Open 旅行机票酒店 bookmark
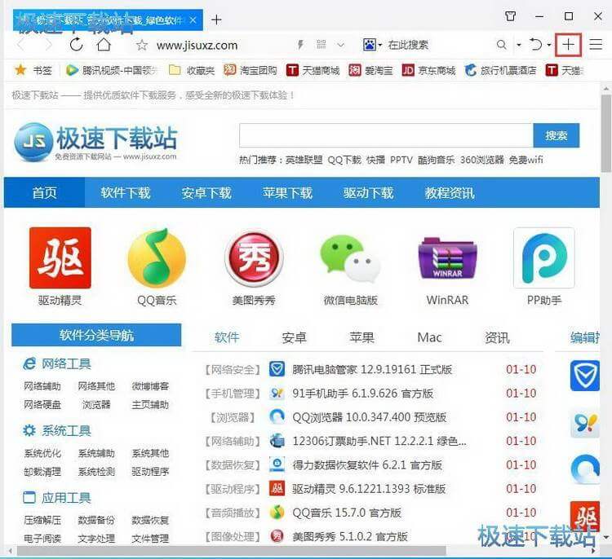This screenshot has width=612, height=559. click(500, 71)
